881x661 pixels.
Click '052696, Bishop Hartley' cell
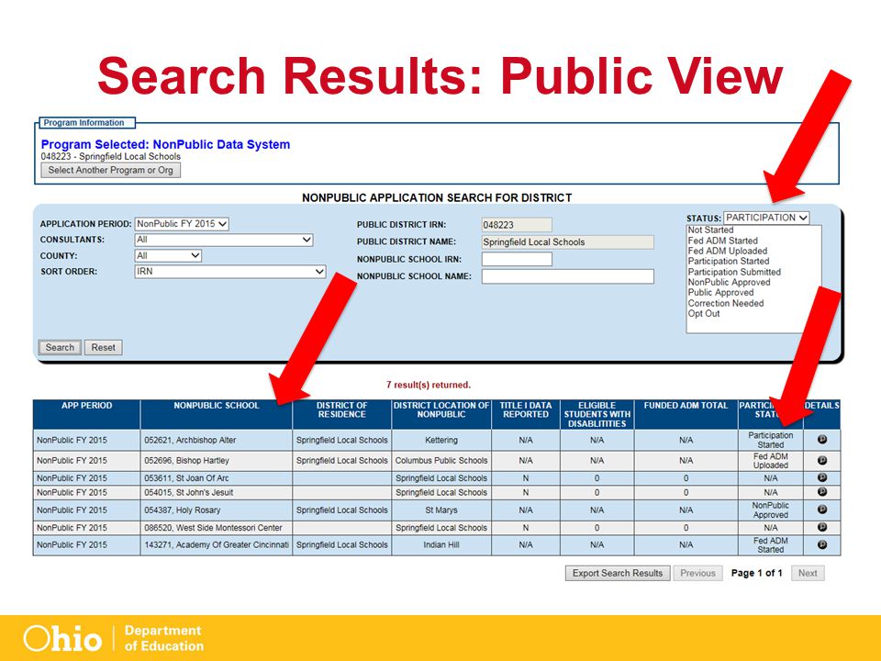pos(217,460)
